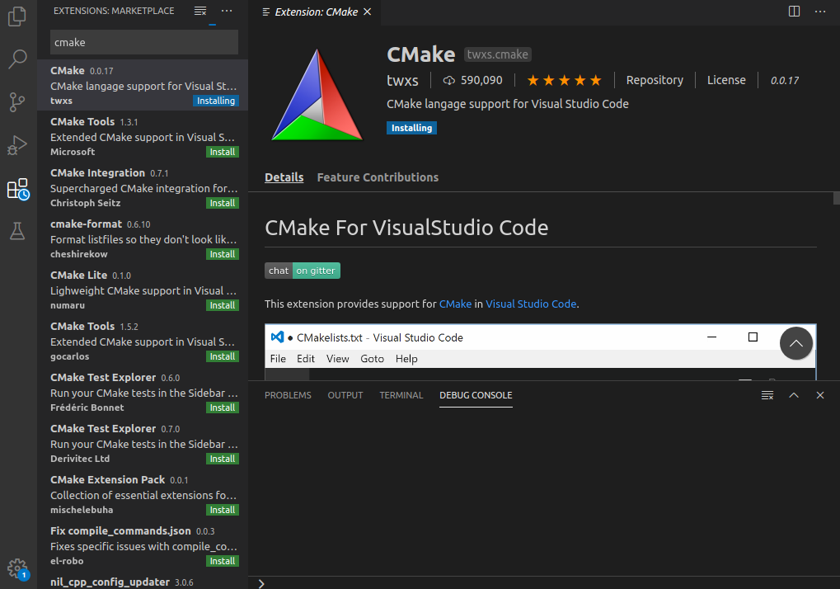Screen dimensions: 840x589
Task: Close the bottom panel
Action: 820,395
